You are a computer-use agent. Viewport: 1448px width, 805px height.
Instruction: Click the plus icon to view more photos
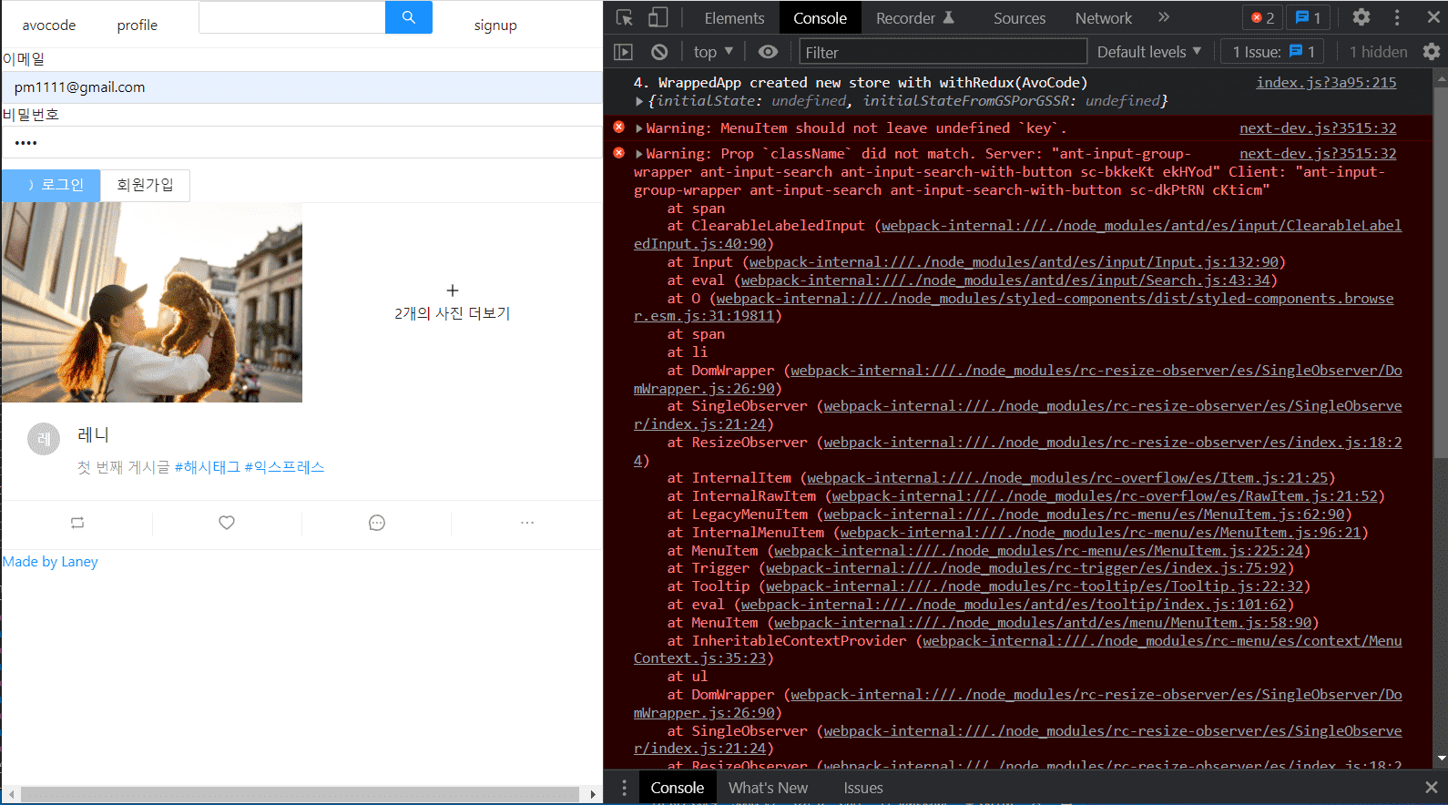click(x=453, y=290)
